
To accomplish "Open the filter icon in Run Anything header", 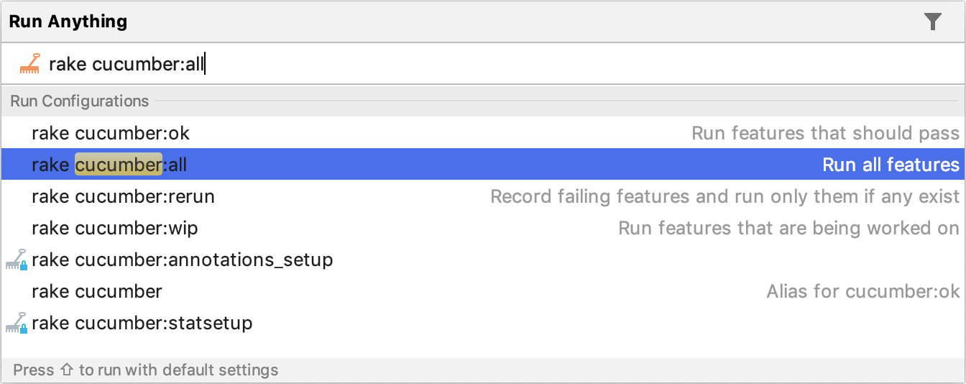I will pyautogui.click(x=932, y=22).
